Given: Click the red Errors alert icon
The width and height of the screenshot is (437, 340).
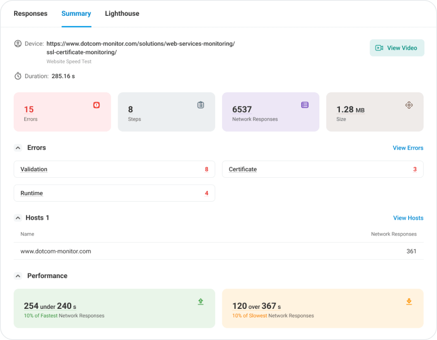Looking at the screenshot, I should pyautogui.click(x=96, y=104).
